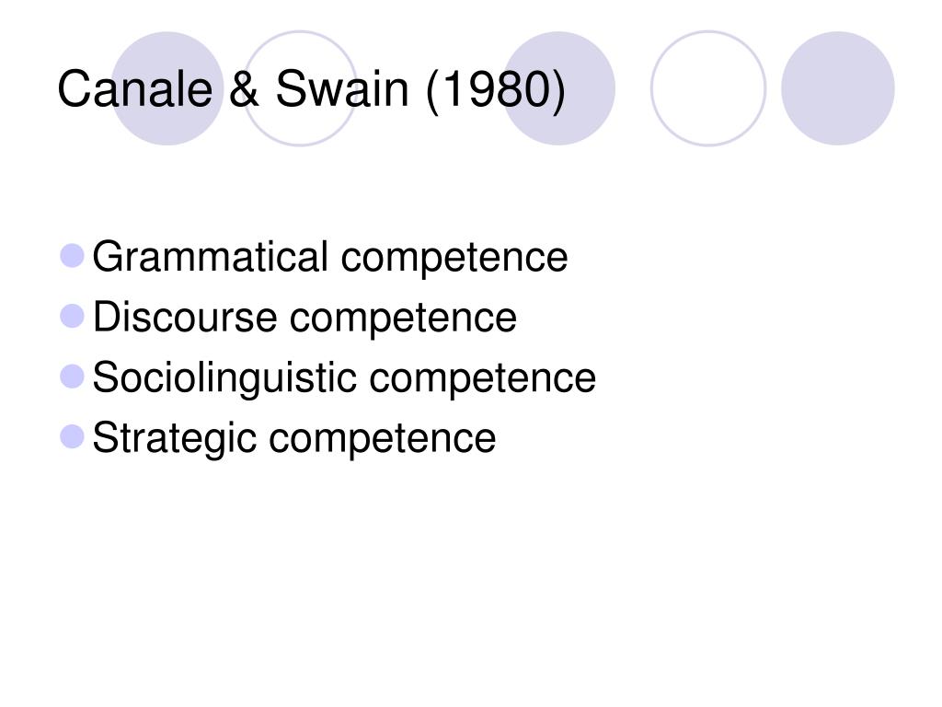Click competence in the Grammatical line

click(454, 259)
